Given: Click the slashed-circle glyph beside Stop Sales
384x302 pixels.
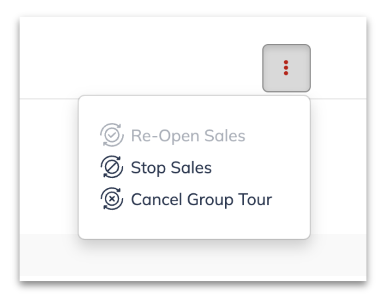Looking at the screenshot, I should 112,167.
